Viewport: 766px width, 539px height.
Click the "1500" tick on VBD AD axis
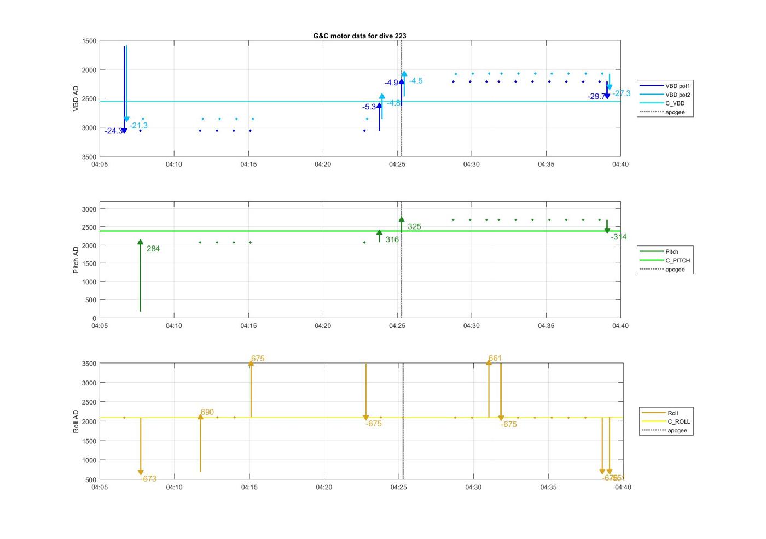click(89, 41)
